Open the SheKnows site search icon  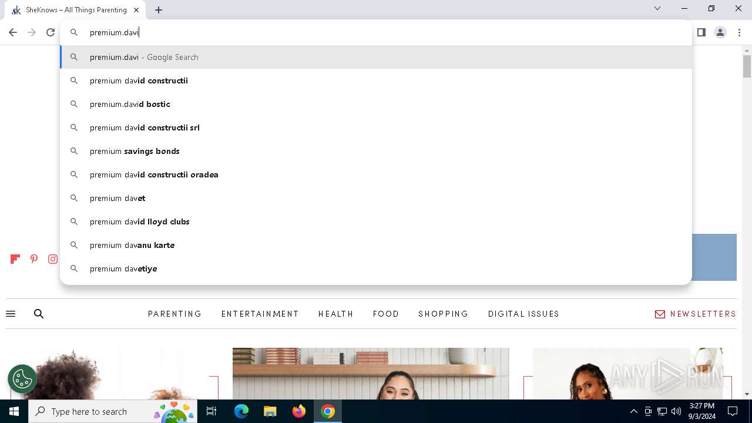tap(39, 314)
